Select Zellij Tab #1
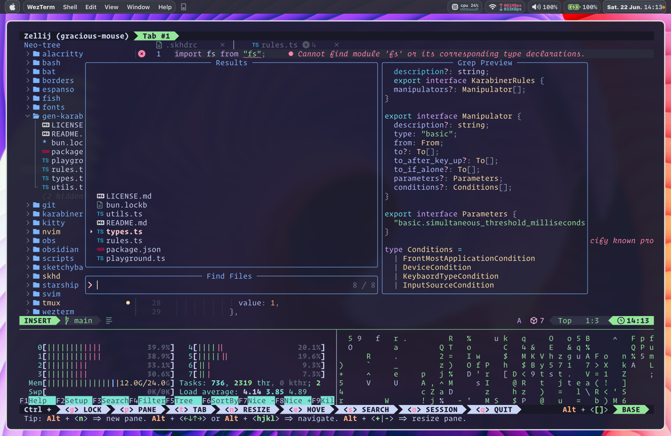The image size is (671, 436). pos(156,36)
